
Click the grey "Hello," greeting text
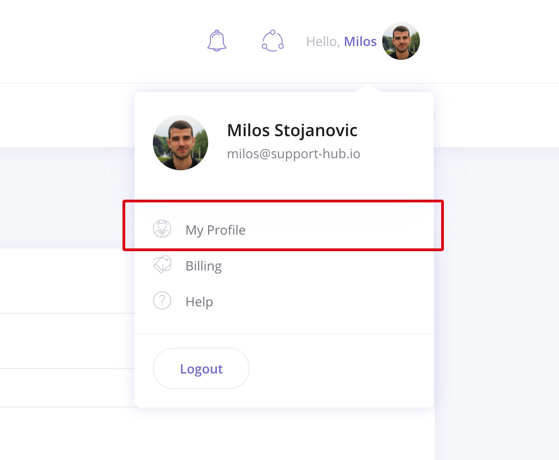point(323,41)
